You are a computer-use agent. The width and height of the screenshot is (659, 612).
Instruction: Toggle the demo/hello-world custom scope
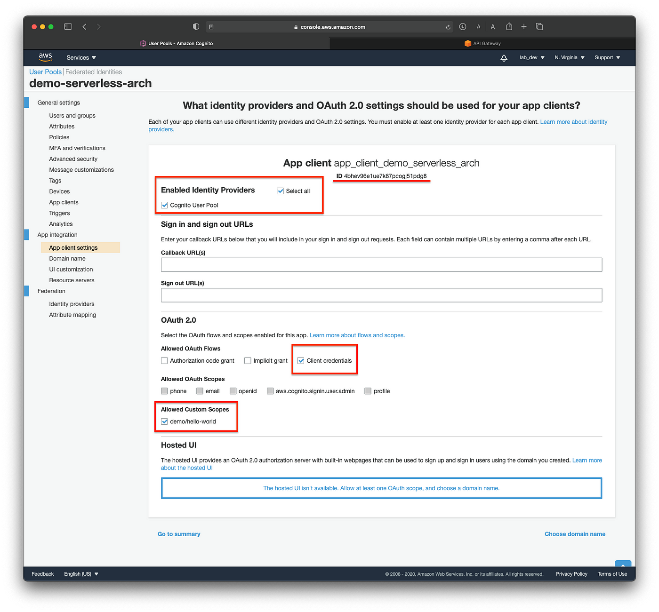click(x=164, y=421)
